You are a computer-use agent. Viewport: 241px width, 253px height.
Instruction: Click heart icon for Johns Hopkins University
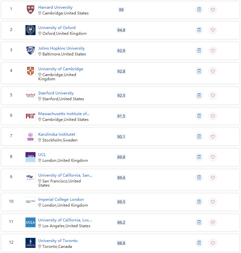[x=213, y=51]
